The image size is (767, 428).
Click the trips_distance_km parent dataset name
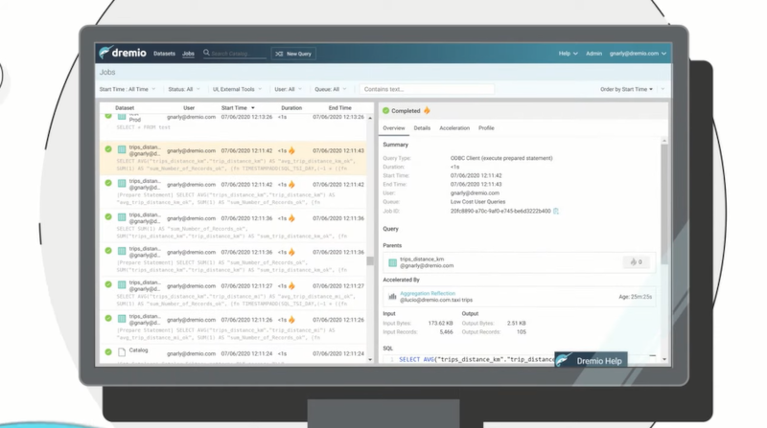click(422, 259)
